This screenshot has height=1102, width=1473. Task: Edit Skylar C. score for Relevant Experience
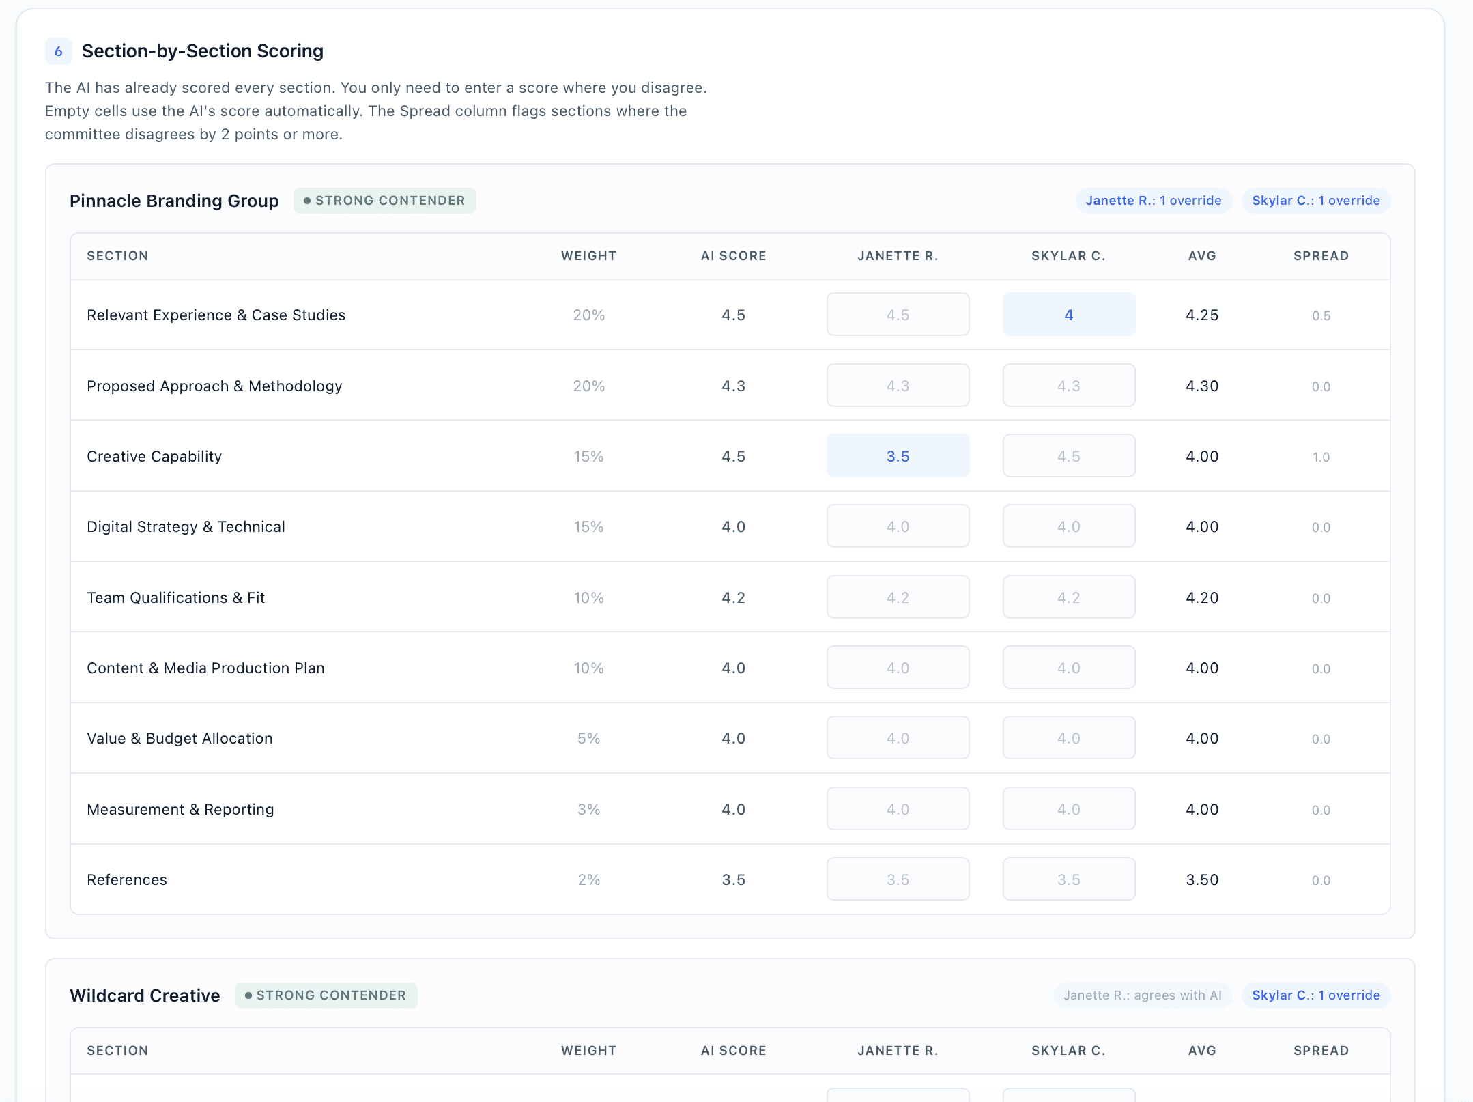coord(1069,314)
